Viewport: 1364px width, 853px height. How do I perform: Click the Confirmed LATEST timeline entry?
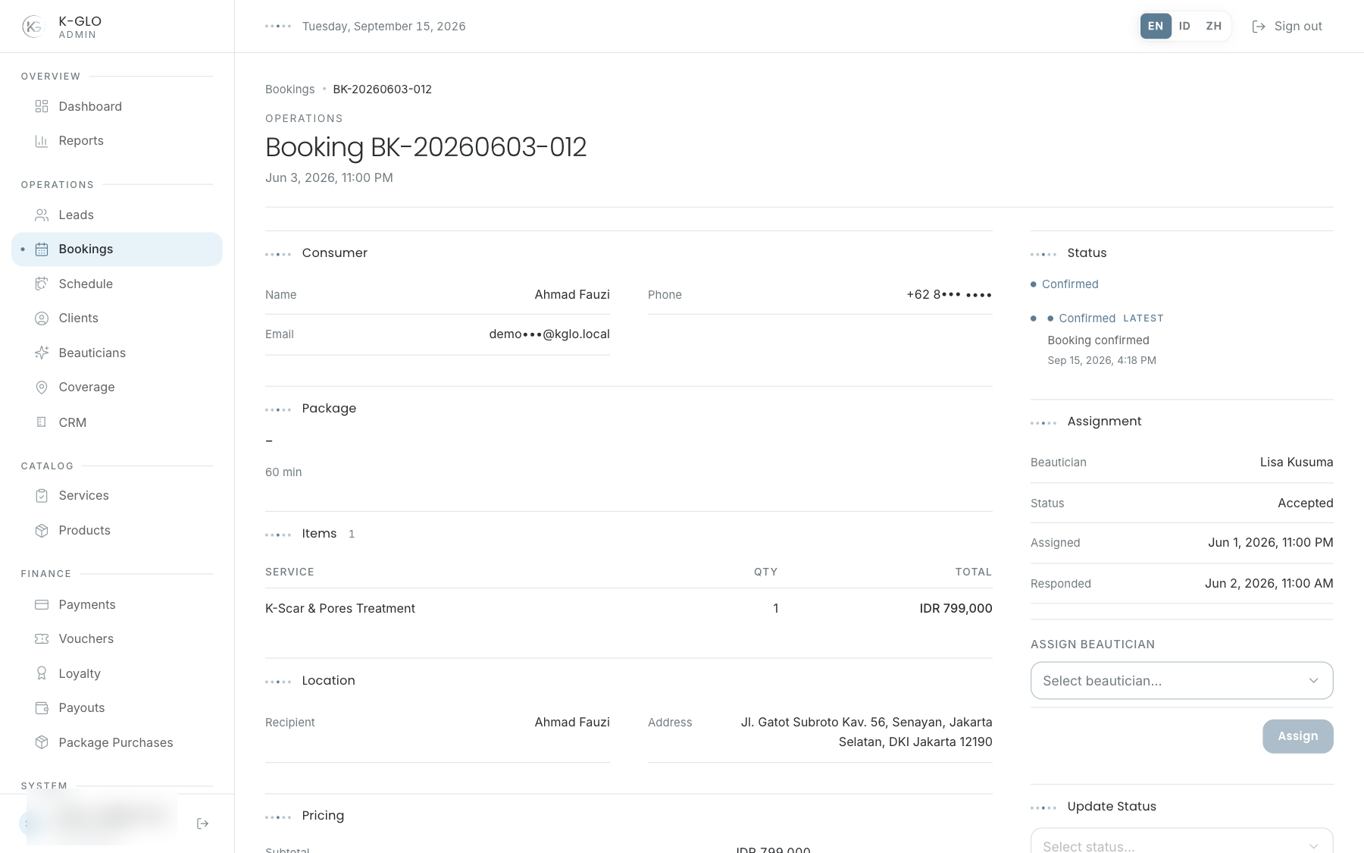pyautogui.click(x=1106, y=318)
